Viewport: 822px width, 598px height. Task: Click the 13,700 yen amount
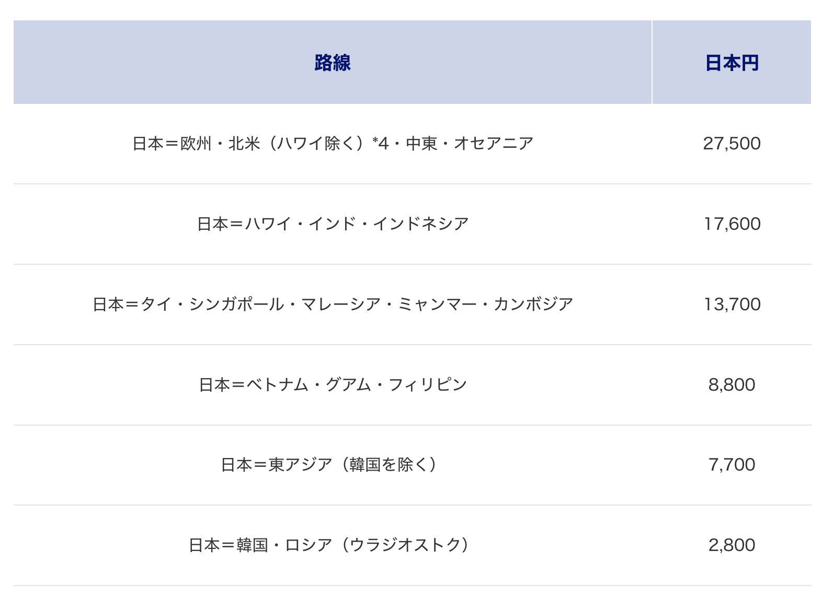tap(732, 304)
